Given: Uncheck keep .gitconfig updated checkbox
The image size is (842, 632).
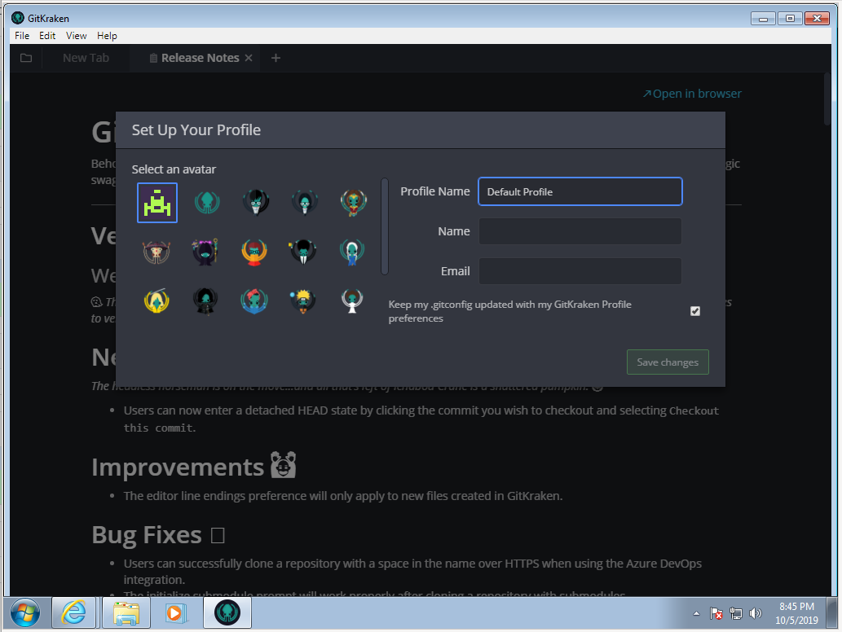Looking at the screenshot, I should pyautogui.click(x=695, y=311).
